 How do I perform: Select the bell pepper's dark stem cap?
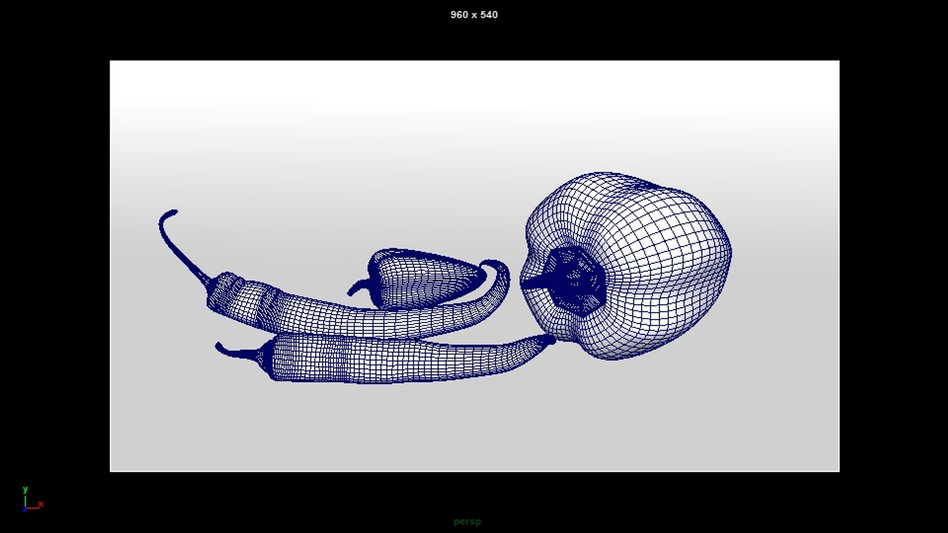575,282
